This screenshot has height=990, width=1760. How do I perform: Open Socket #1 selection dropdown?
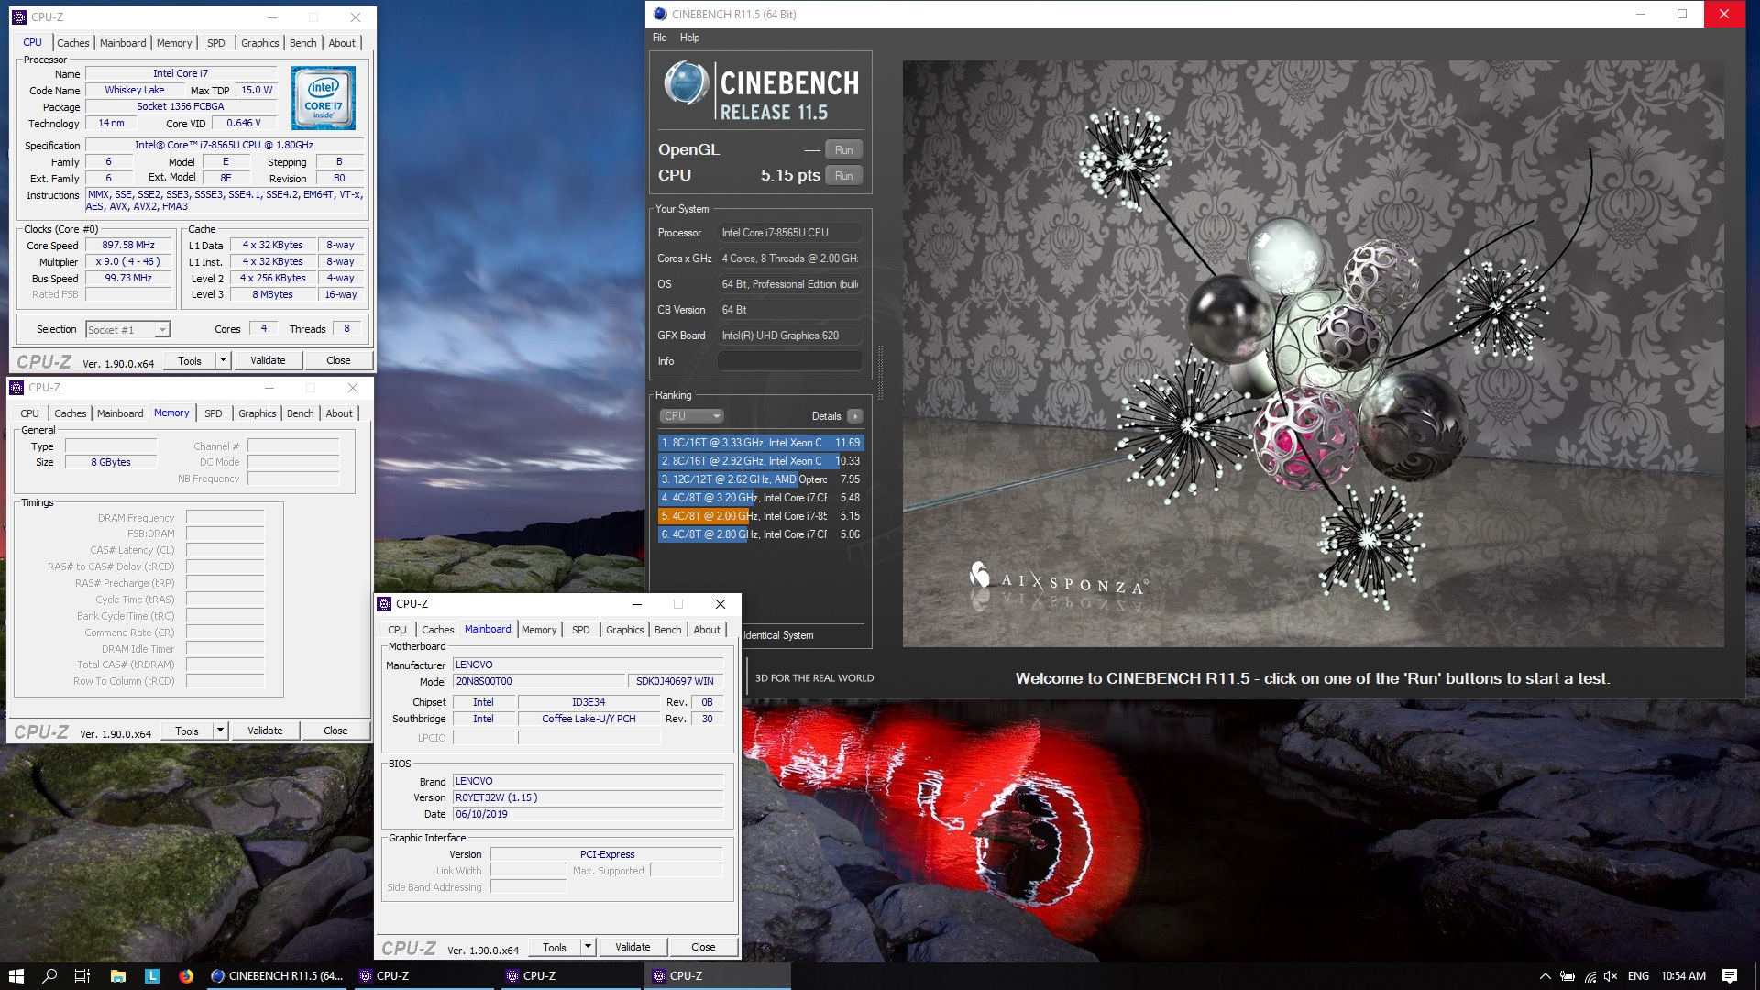128,329
